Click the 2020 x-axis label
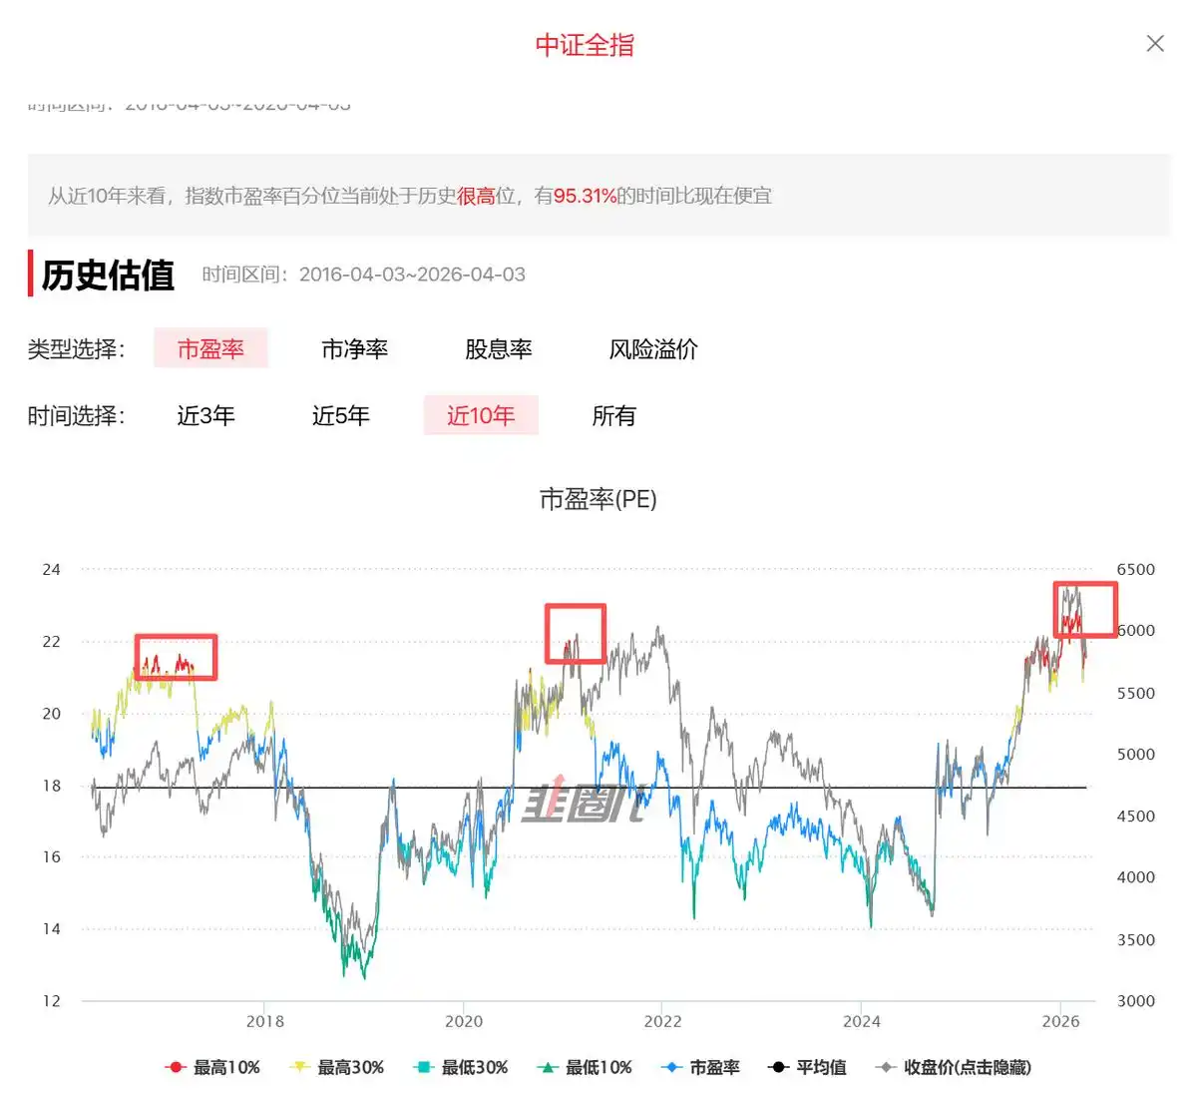Screen dimensions: 1197x1098 point(463,1021)
